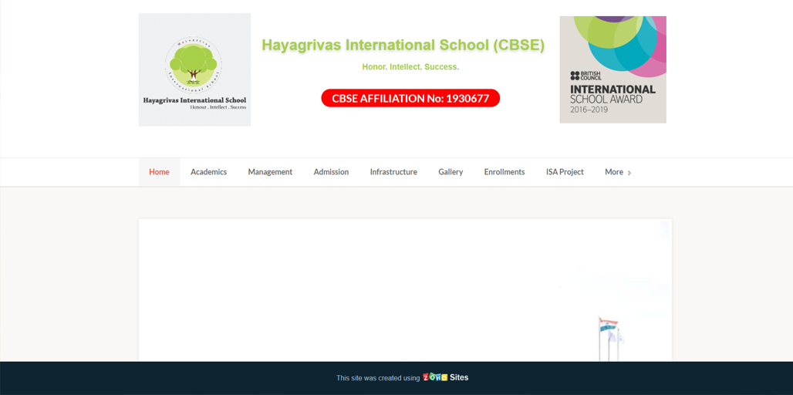Screen dimensions: 793x395
Task: Open the Academics menu item
Action: point(208,172)
